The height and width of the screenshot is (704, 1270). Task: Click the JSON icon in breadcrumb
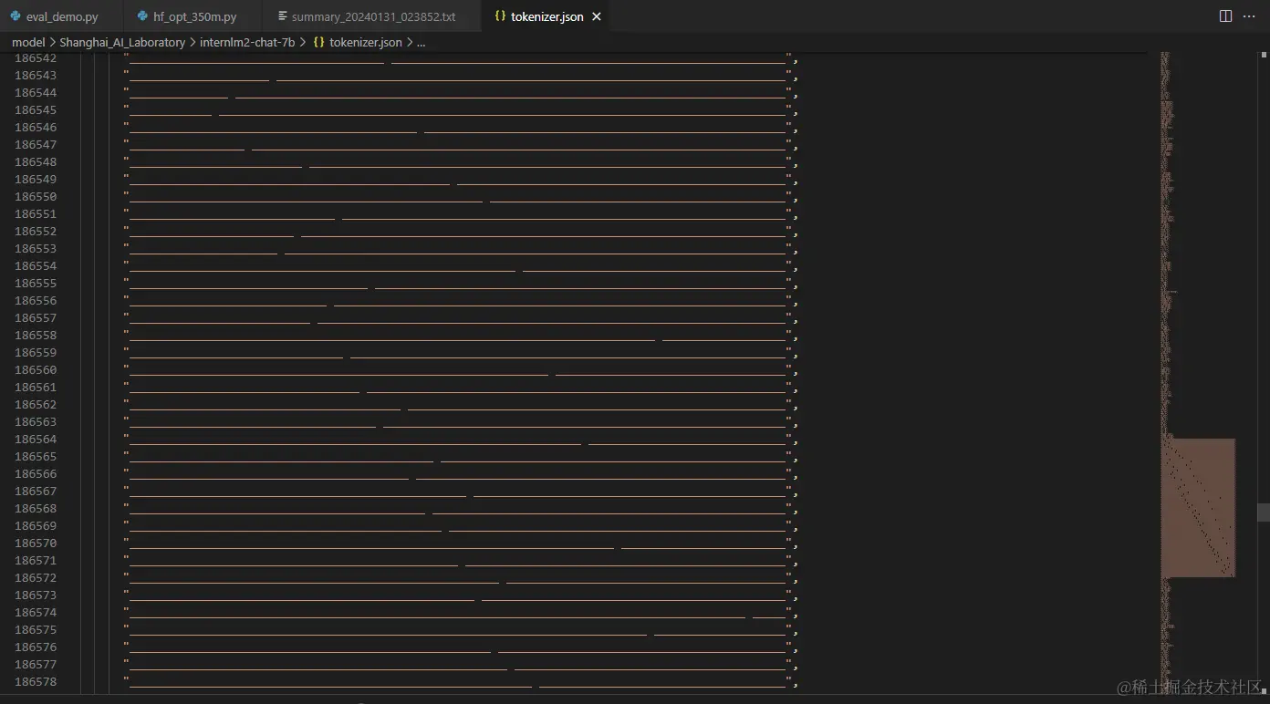point(318,42)
